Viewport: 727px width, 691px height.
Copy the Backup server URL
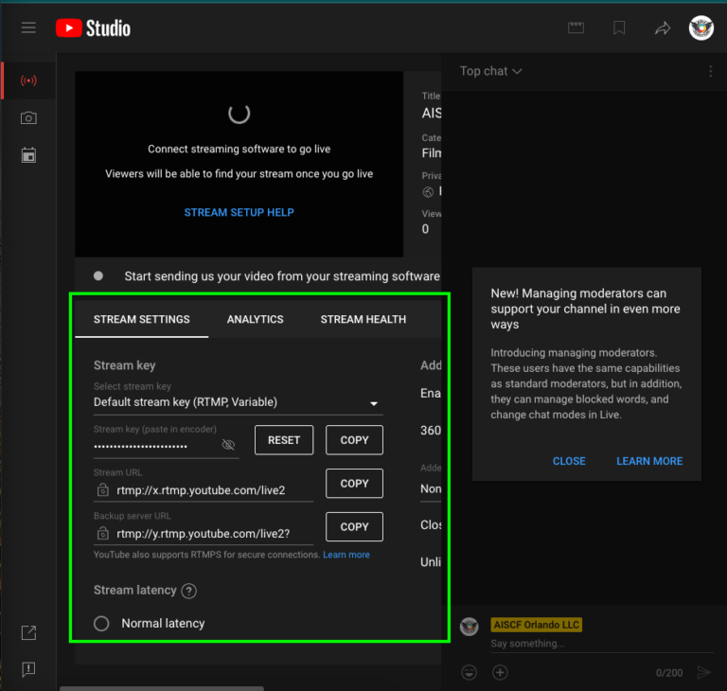[354, 527]
